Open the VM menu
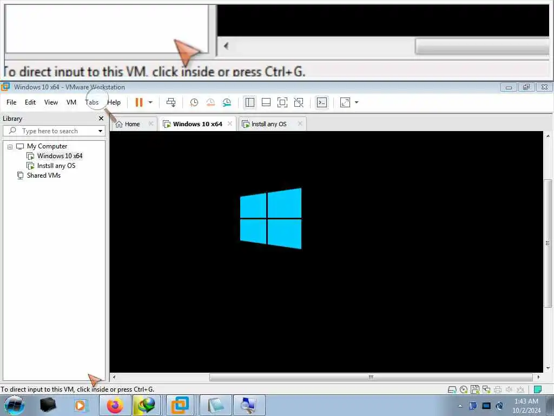 pyautogui.click(x=71, y=102)
